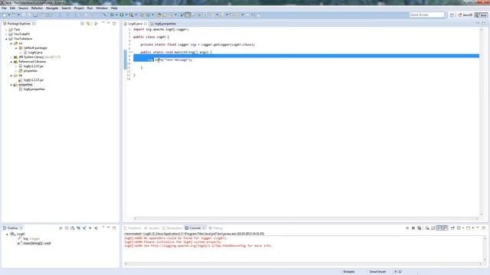Viewport: 490px width, 275px height.
Task: Click the log.info("Test Message") code line
Action: tap(170, 60)
